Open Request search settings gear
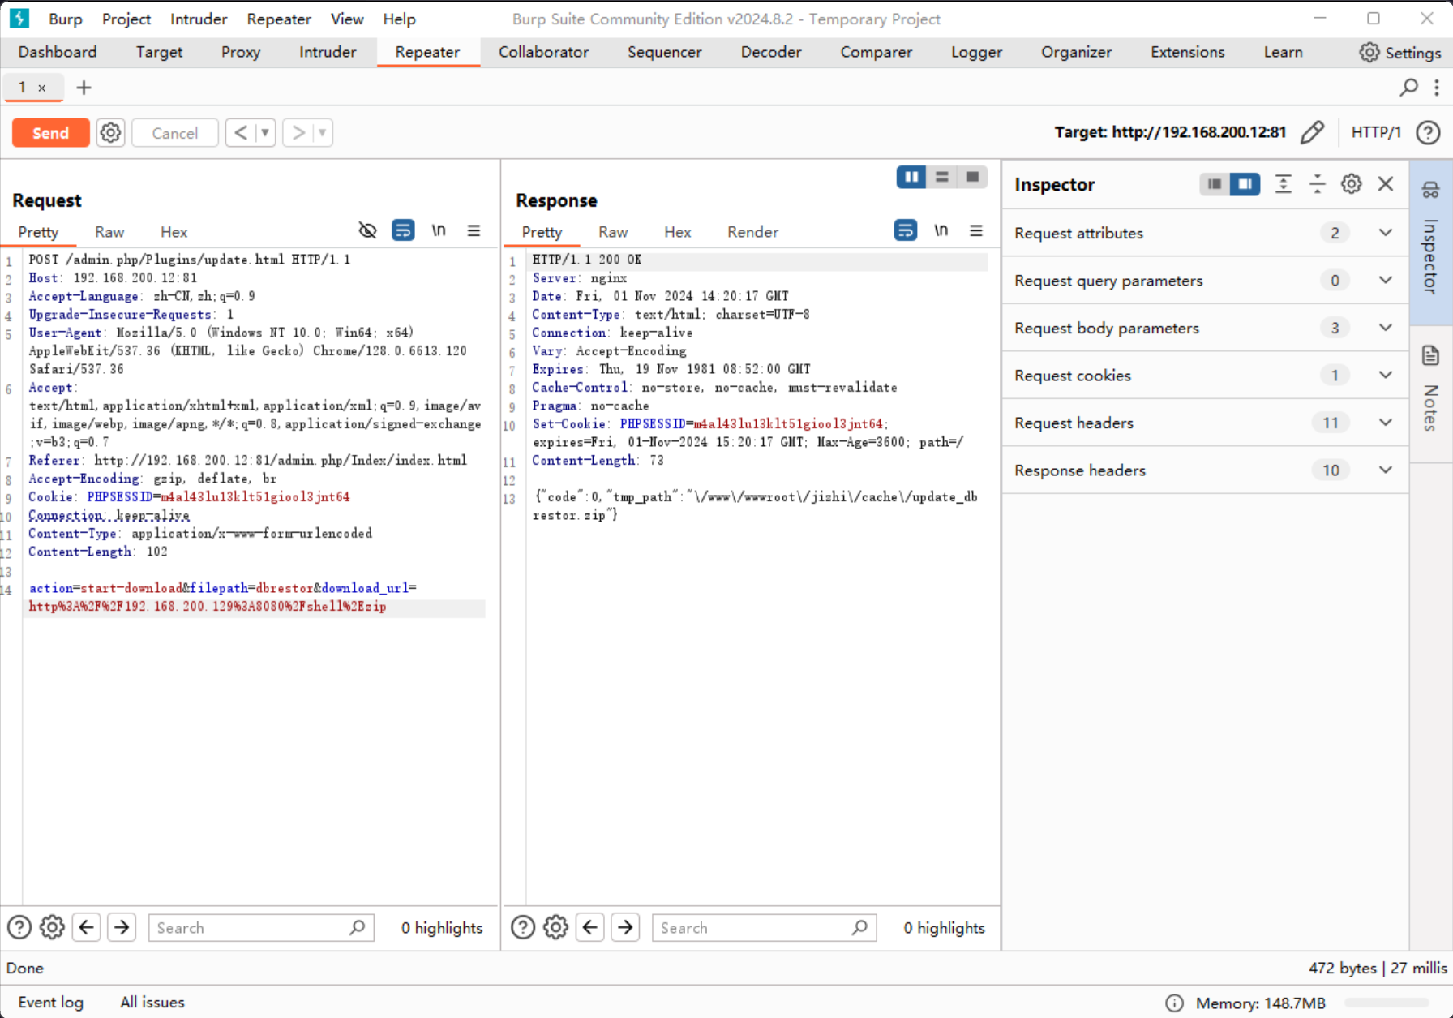This screenshot has width=1453, height=1018. (x=52, y=927)
